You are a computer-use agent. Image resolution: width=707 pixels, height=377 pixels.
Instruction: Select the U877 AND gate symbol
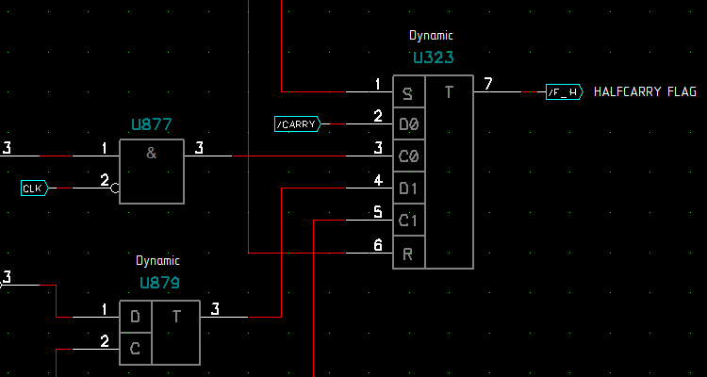(151, 172)
